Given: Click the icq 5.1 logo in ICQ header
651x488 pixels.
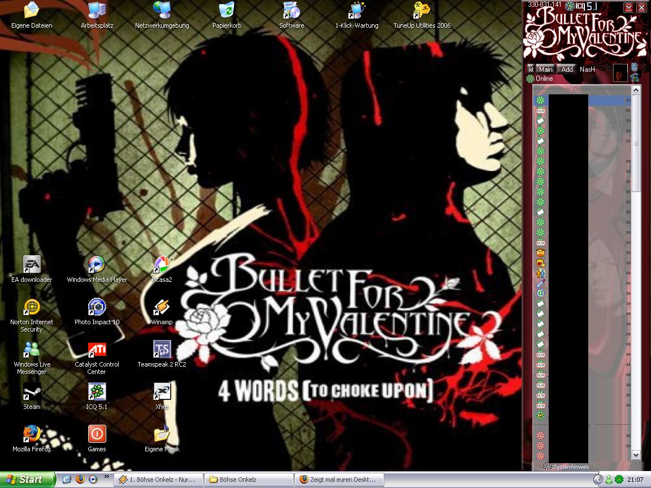Looking at the screenshot, I should point(581,6).
